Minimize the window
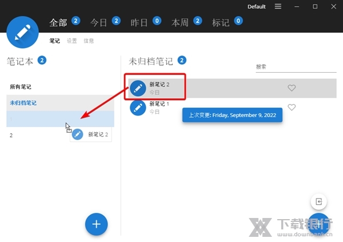343x242 pixels. [x=297, y=6]
